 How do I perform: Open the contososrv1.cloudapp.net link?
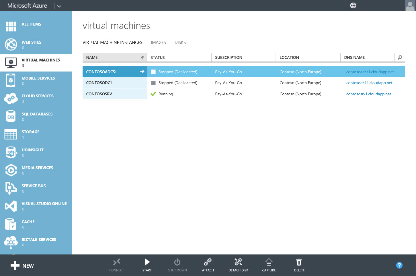coord(368,94)
